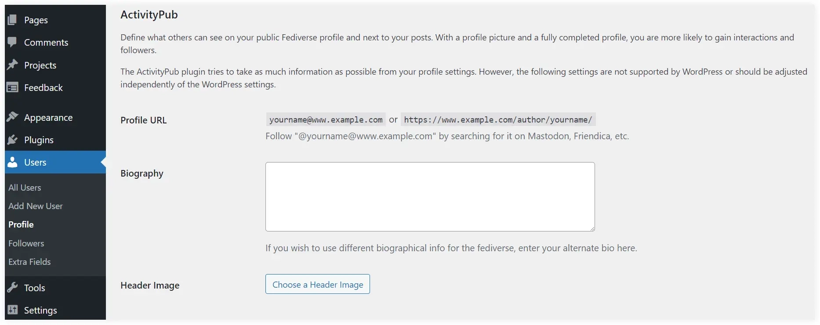Focus the Biography text area
This screenshot has height=325, width=820.
click(x=430, y=197)
